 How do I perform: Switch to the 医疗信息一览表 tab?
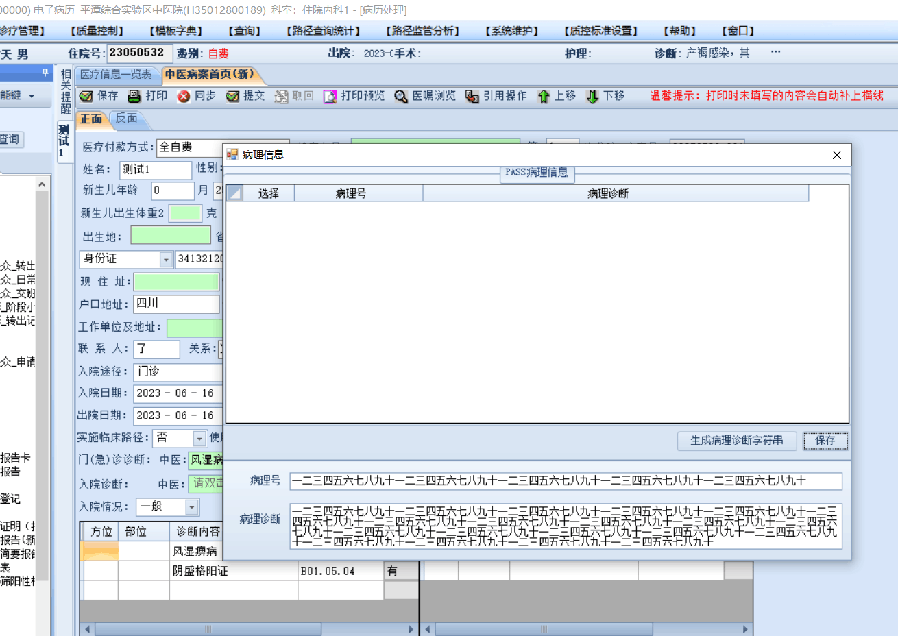click(x=115, y=75)
